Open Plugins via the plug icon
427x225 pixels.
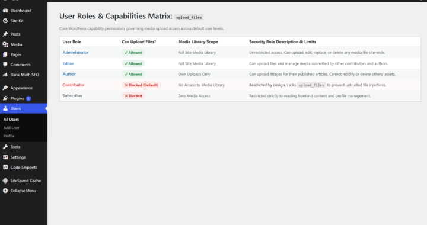click(5, 98)
